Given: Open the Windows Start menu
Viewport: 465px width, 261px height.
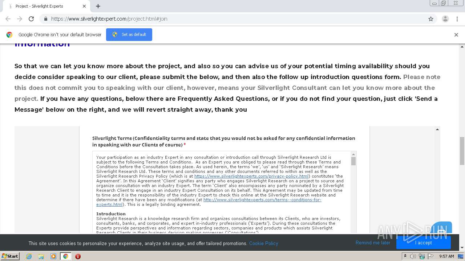Looking at the screenshot, I should tap(10, 256).
